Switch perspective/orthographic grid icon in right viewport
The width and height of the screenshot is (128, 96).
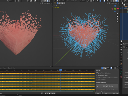tap(118, 22)
